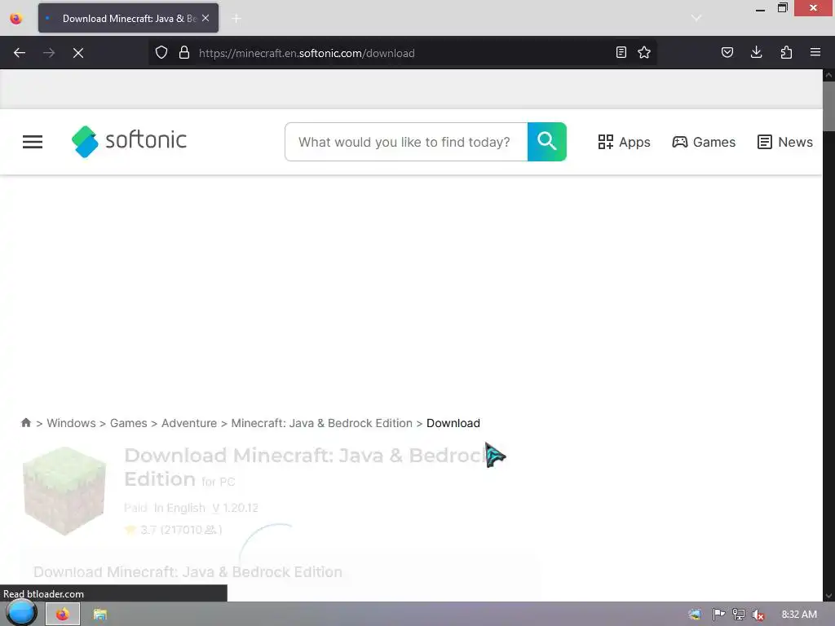Screen dimensions: 835x626
Task: Click the first system tray icon
Action: click(x=695, y=615)
